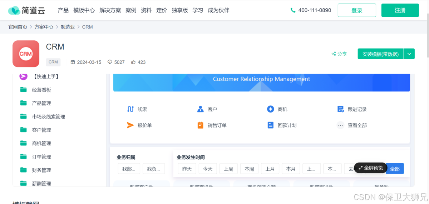This screenshot has height=204, width=429.
Task: Open the 独享版 menu item
Action: pos(180,10)
